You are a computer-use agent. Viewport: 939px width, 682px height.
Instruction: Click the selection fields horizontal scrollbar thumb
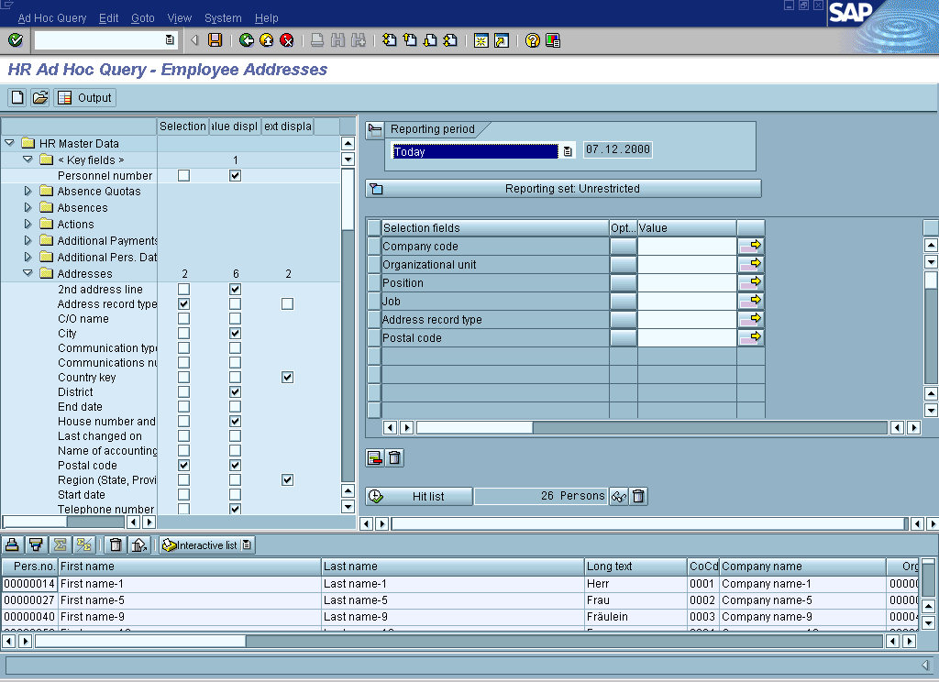click(x=474, y=427)
